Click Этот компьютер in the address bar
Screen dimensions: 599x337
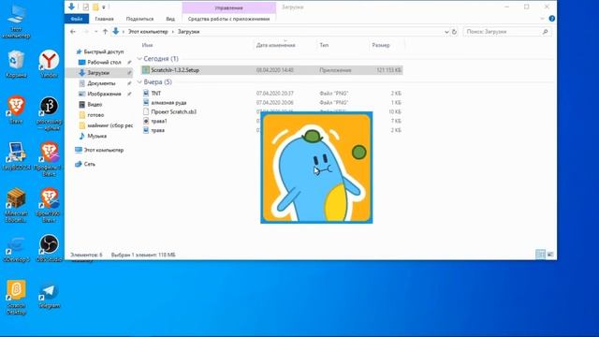point(148,32)
